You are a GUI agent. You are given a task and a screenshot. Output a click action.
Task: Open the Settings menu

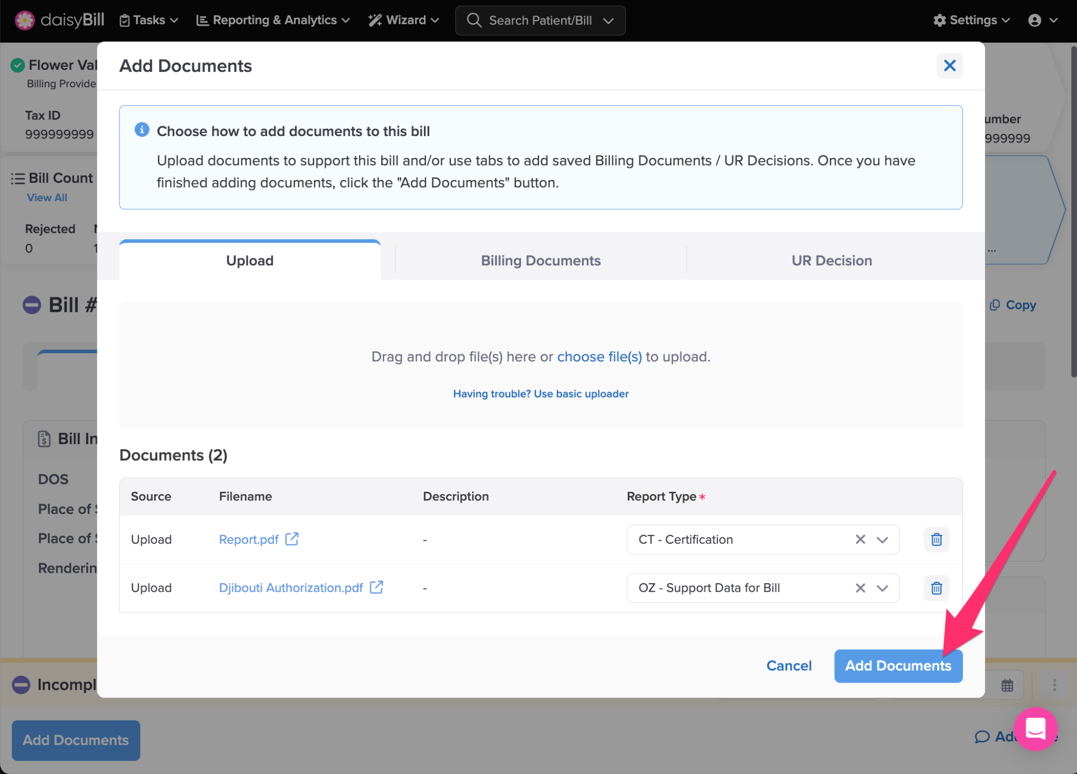coord(971,20)
